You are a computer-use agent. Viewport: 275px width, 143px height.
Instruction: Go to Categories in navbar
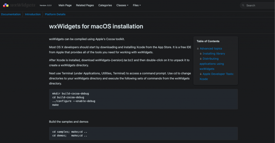pos(105,5)
